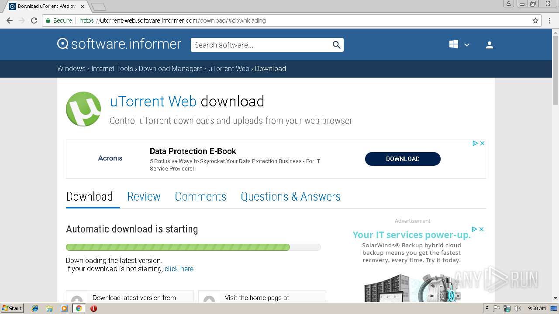Click the download progress bar
Screen dimensions: 559x314
pyautogui.click(x=193, y=247)
